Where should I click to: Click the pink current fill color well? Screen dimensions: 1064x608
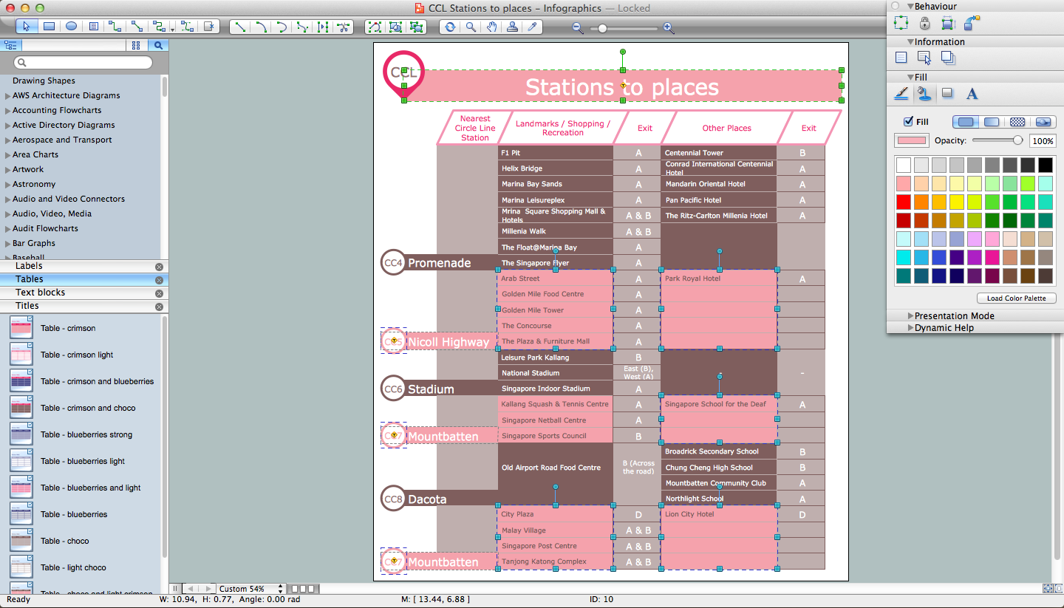click(x=912, y=140)
